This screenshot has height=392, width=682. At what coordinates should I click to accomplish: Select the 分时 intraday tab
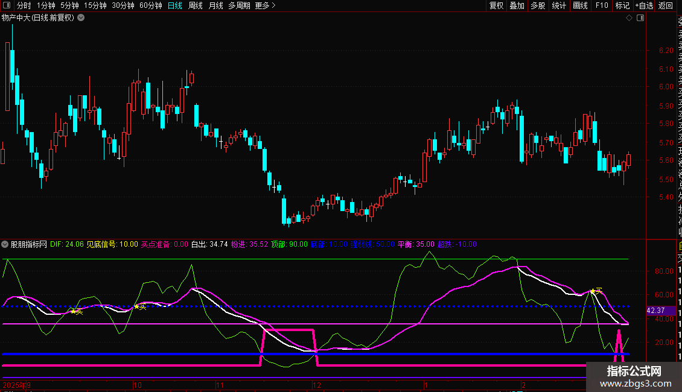click(24, 5)
